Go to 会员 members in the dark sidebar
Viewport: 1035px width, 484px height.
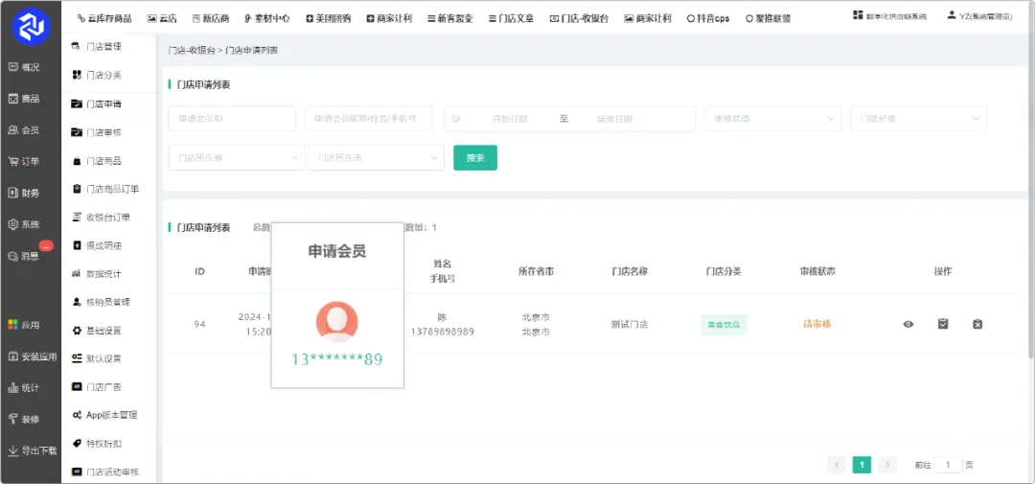coord(24,130)
